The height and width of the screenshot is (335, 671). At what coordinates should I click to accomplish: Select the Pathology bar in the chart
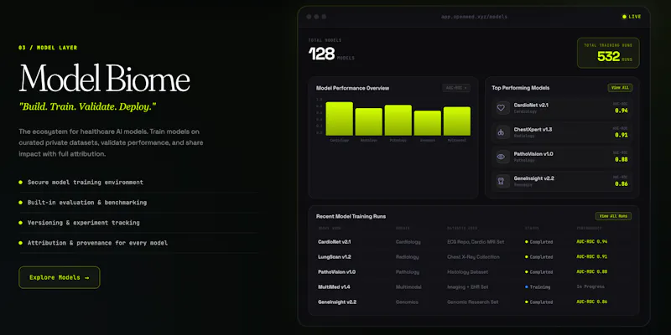(x=398, y=120)
